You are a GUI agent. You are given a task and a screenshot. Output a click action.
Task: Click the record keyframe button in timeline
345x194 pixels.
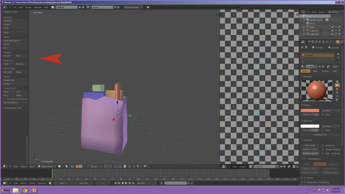[161, 183]
